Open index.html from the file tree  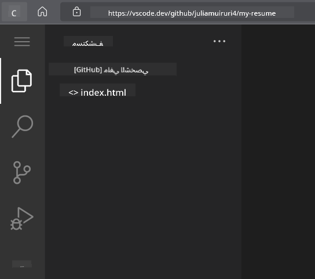pyautogui.click(x=97, y=92)
